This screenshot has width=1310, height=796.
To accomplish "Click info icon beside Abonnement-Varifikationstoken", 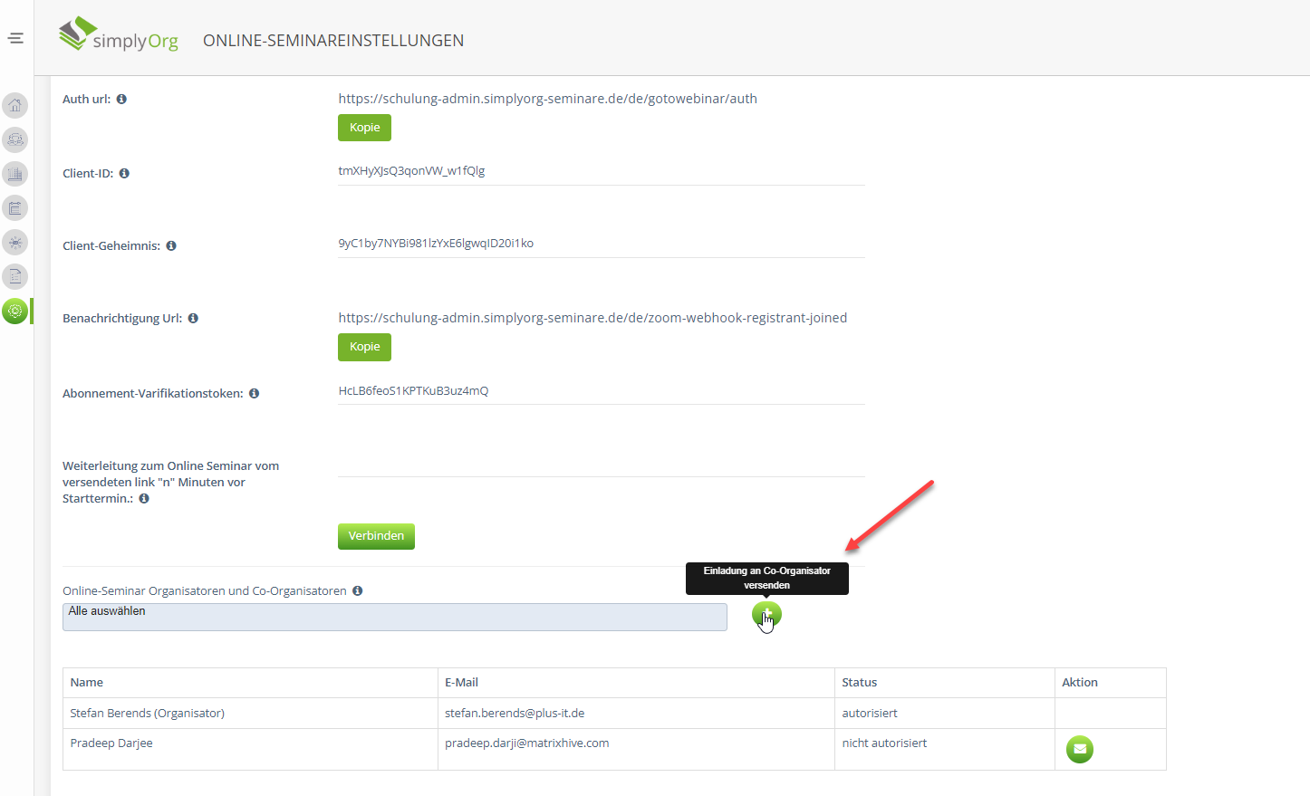I will 255,394.
